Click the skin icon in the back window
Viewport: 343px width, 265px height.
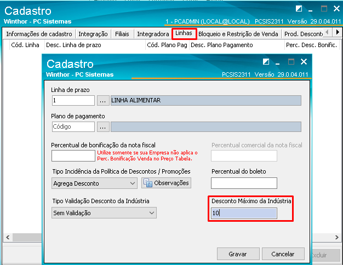pyautogui.click(x=299, y=9)
